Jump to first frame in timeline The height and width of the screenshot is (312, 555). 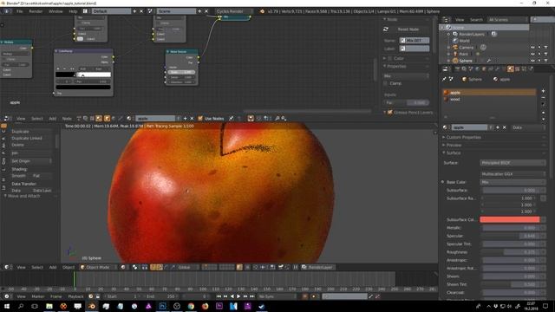pos(219,296)
